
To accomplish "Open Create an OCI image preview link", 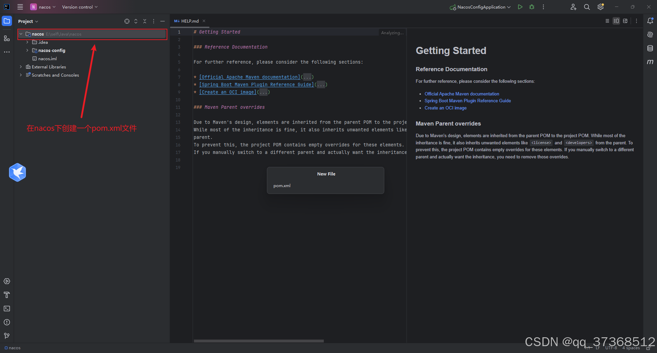I will click(x=445, y=108).
